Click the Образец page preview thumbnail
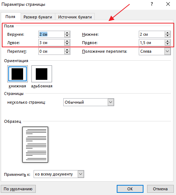Image resolution: width=176 pixels, height=195 pixels. click(x=35, y=144)
